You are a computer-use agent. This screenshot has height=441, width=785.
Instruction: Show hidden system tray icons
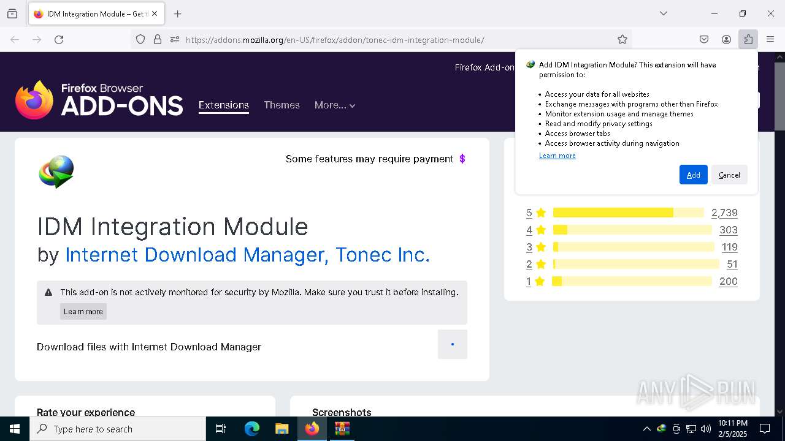tap(646, 429)
